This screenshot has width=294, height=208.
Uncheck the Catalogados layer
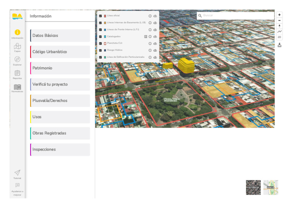tap(101, 36)
